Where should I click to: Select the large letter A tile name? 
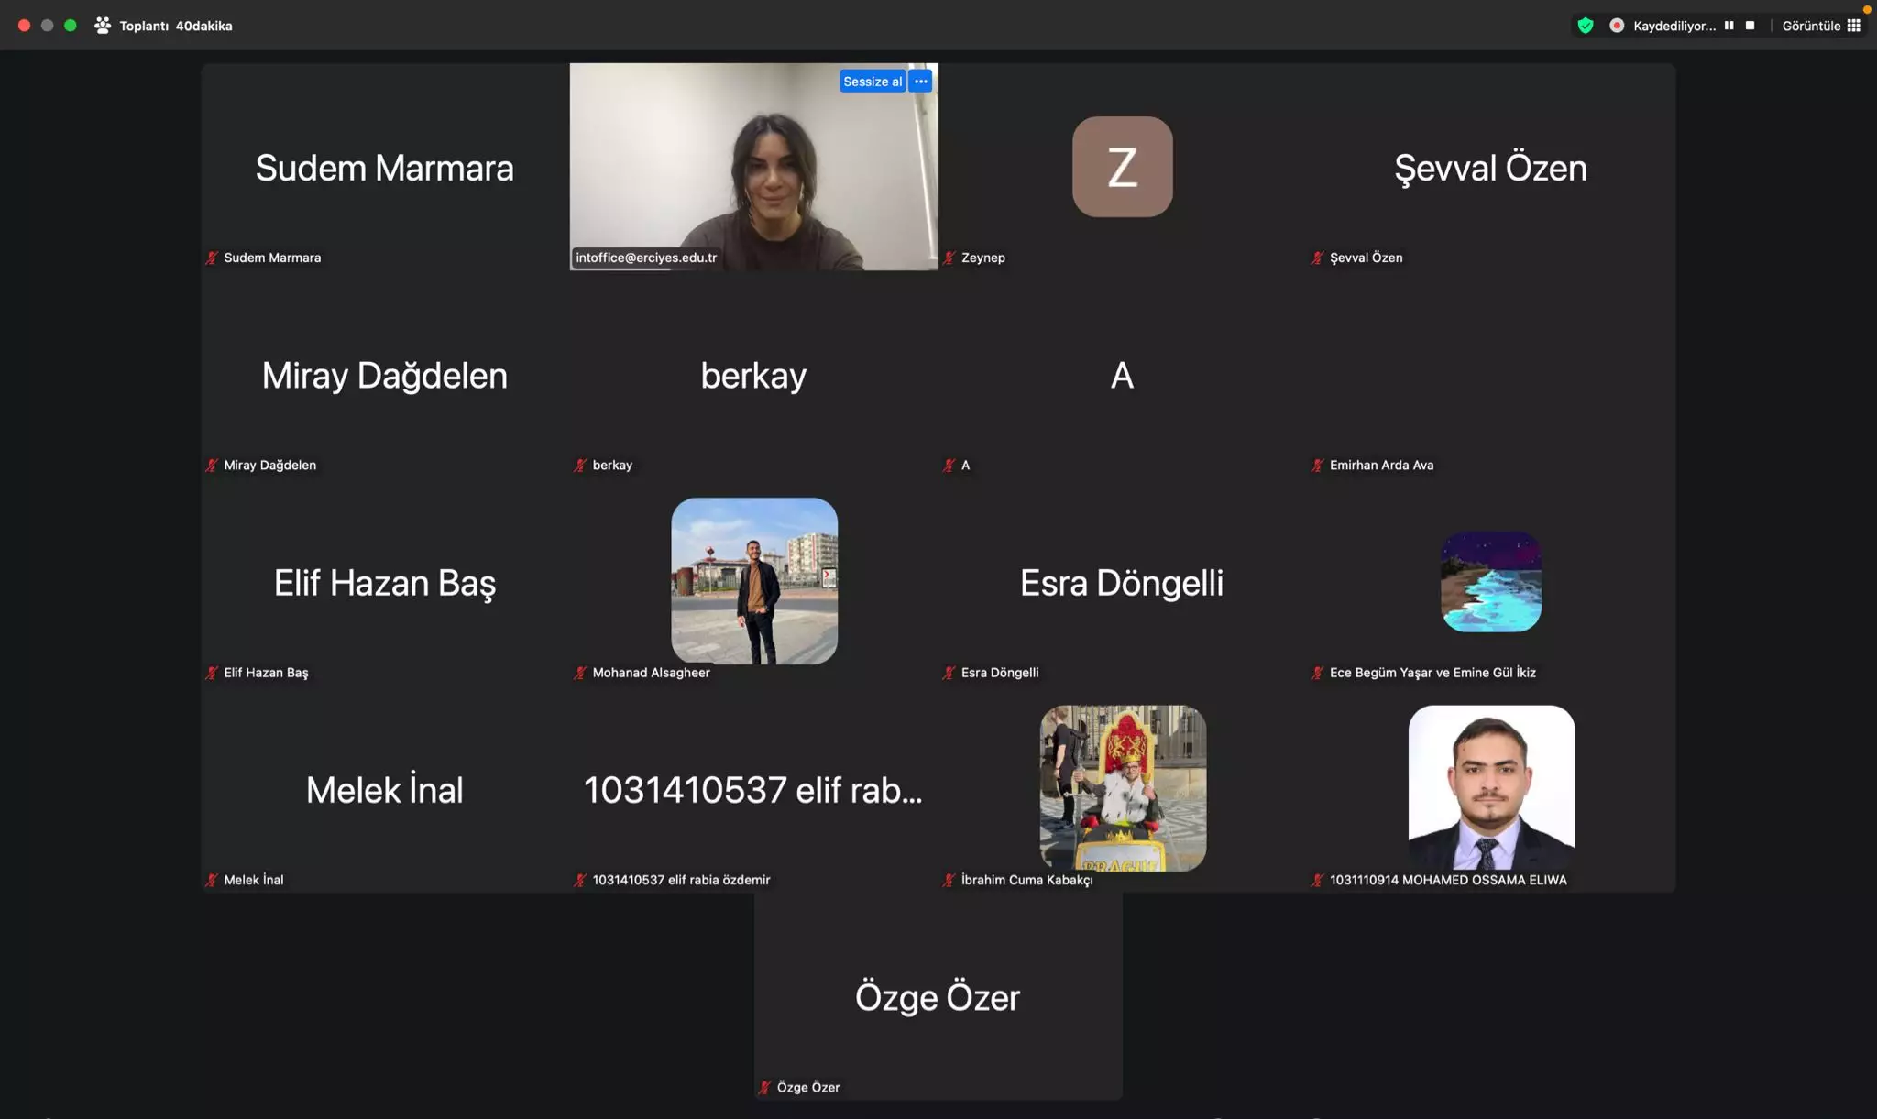point(1122,376)
